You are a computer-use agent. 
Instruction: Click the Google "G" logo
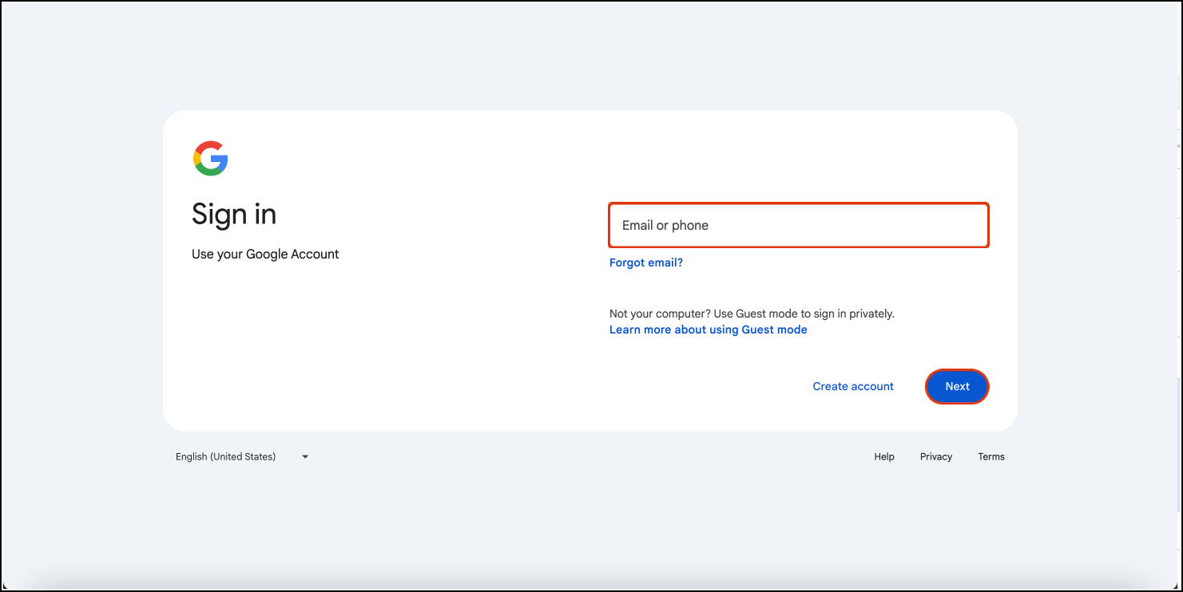[x=211, y=158]
